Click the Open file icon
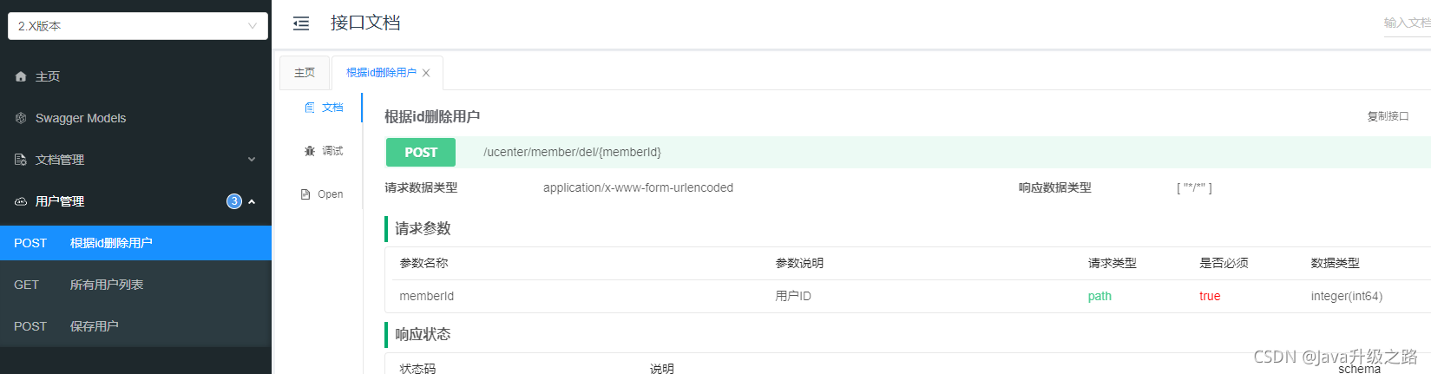 click(305, 194)
